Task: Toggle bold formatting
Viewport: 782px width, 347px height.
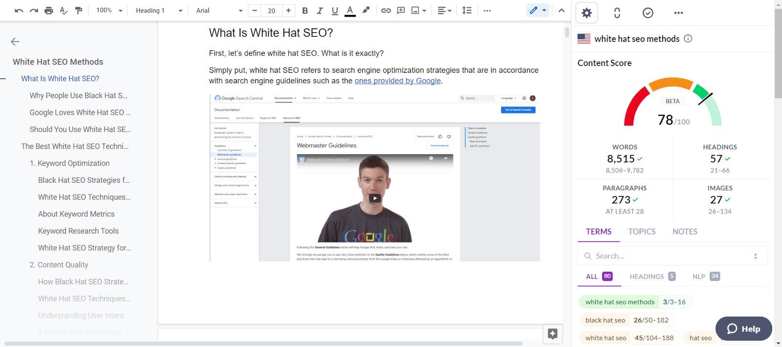Action: pos(305,10)
